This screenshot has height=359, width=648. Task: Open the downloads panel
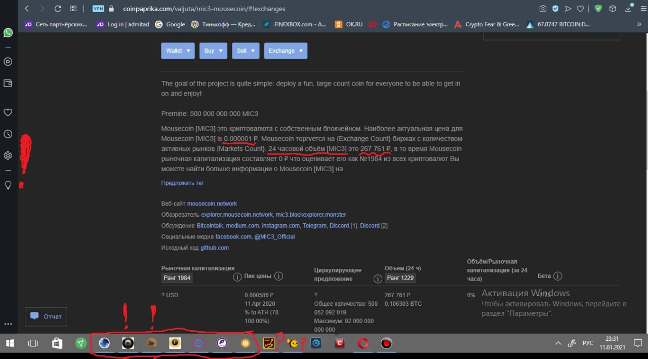[628, 9]
